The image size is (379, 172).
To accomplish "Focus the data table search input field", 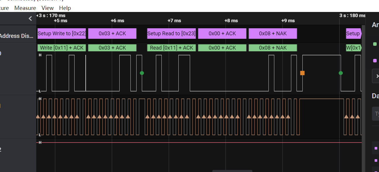I will click(375, 113).
